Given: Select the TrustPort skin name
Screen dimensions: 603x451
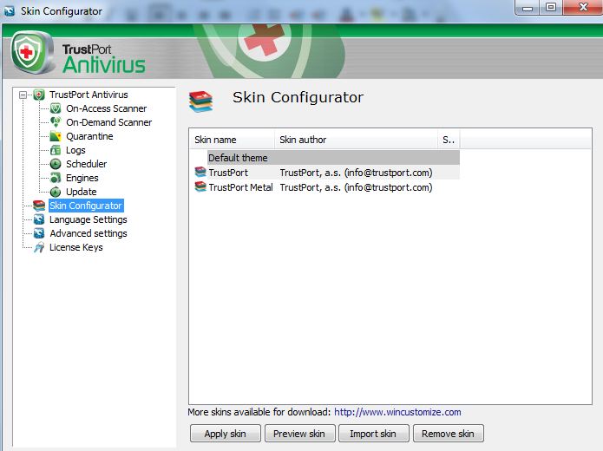Looking at the screenshot, I should pos(228,173).
